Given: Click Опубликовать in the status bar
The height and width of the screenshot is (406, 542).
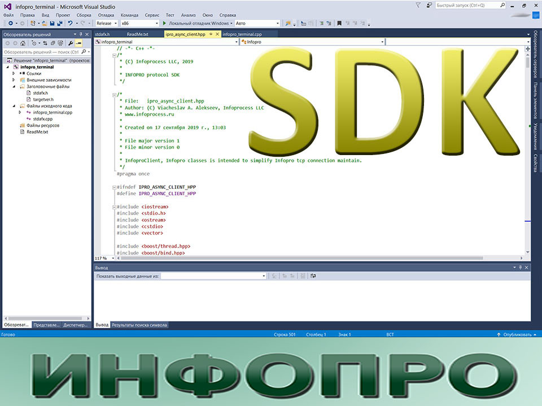Looking at the screenshot, I should click(517, 334).
